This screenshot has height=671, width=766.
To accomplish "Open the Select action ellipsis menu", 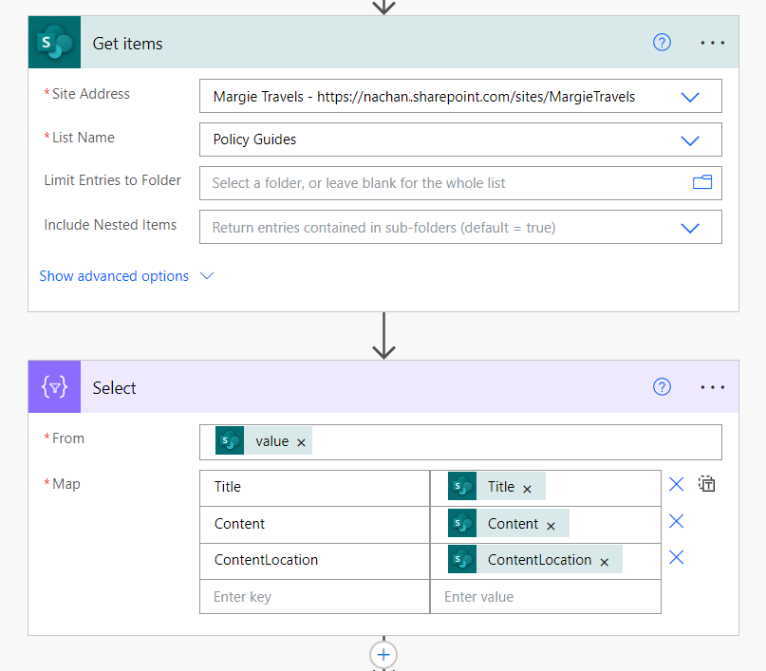I will pyautogui.click(x=712, y=387).
